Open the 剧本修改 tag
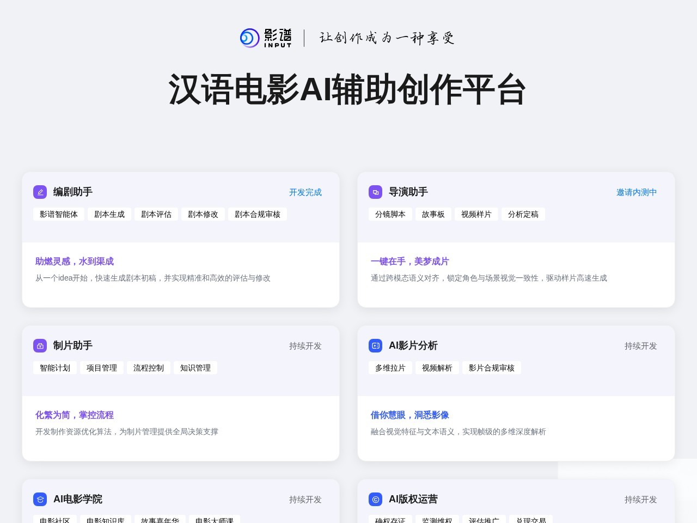Screen dimensions: 697x523 pos(203,215)
